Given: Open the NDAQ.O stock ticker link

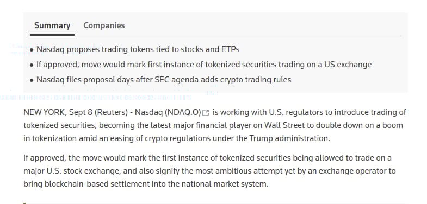Looking at the screenshot, I should click(x=183, y=112).
